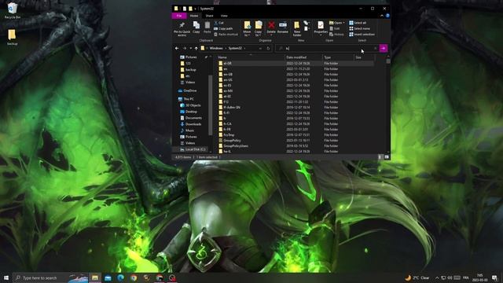Click Cut in the Clipboard group
The height and width of the screenshot is (283, 503).
pos(218,23)
